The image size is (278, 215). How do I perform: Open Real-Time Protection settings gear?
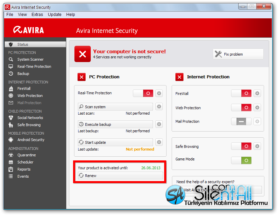pos(159,93)
